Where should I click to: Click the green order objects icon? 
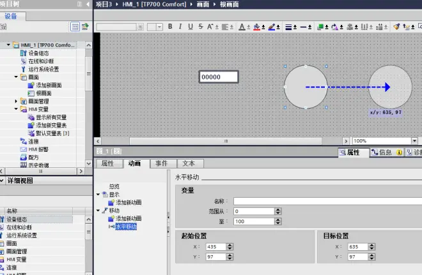point(320,27)
